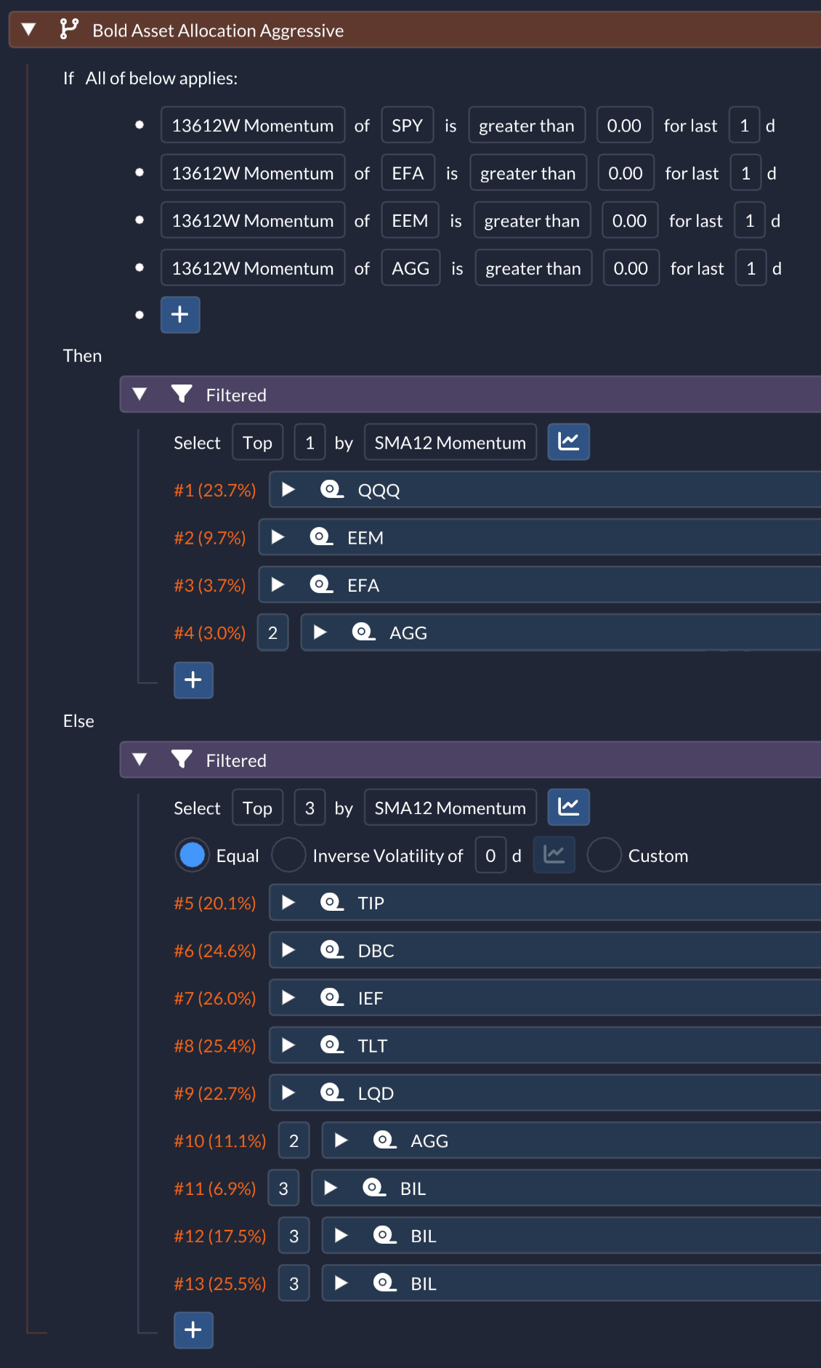Change the EFA ticker in second condition
The image size is (821, 1368).
pyautogui.click(x=408, y=173)
